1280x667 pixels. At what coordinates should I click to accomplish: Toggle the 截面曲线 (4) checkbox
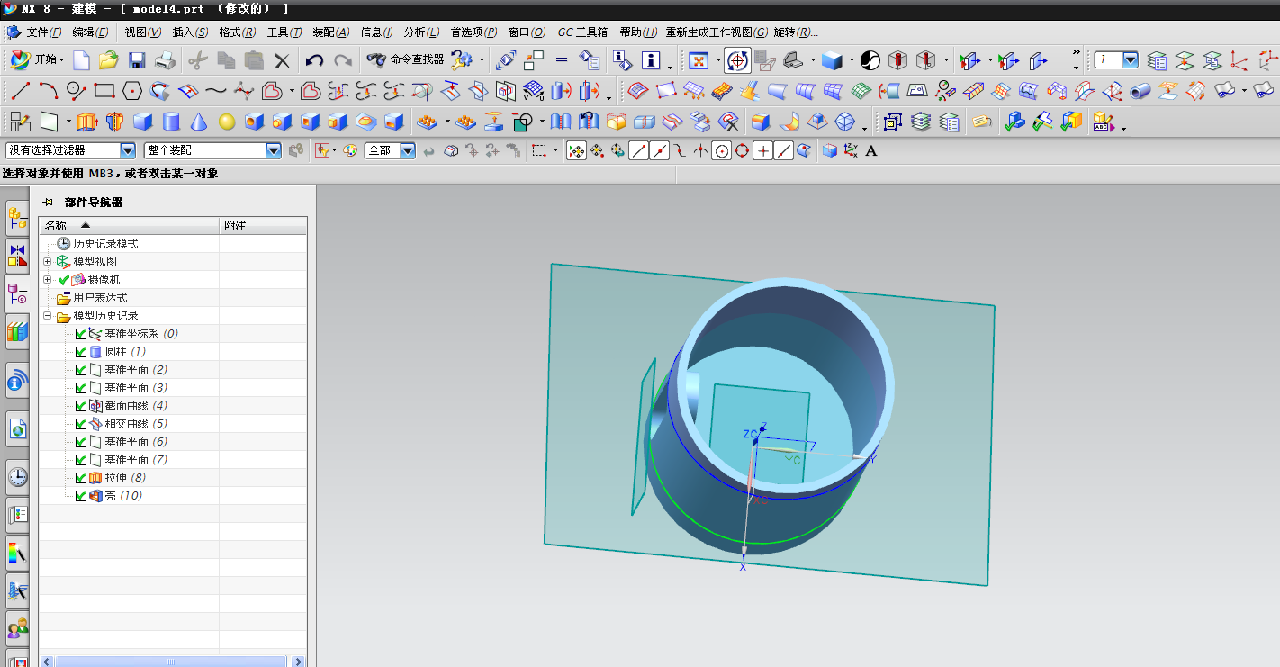pyautogui.click(x=81, y=406)
